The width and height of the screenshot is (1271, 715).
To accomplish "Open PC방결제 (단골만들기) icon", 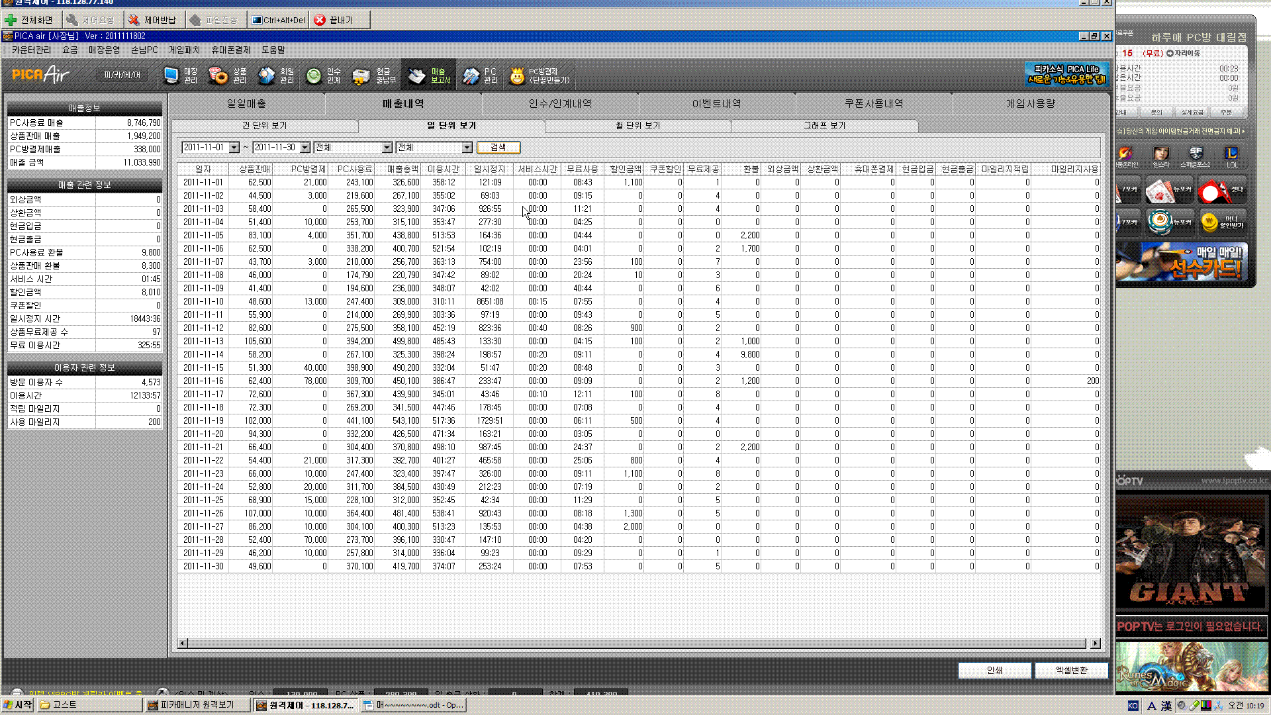I will pyautogui.click(x=540, y=75).
